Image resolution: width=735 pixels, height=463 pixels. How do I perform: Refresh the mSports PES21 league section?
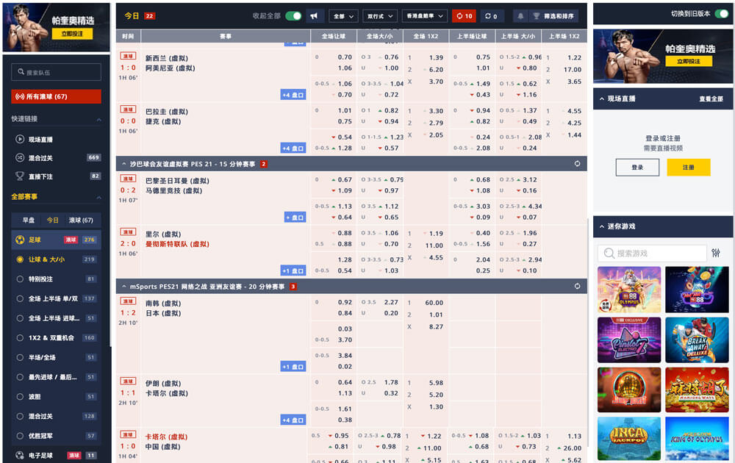pyautogui.click(x=578, y=287)
